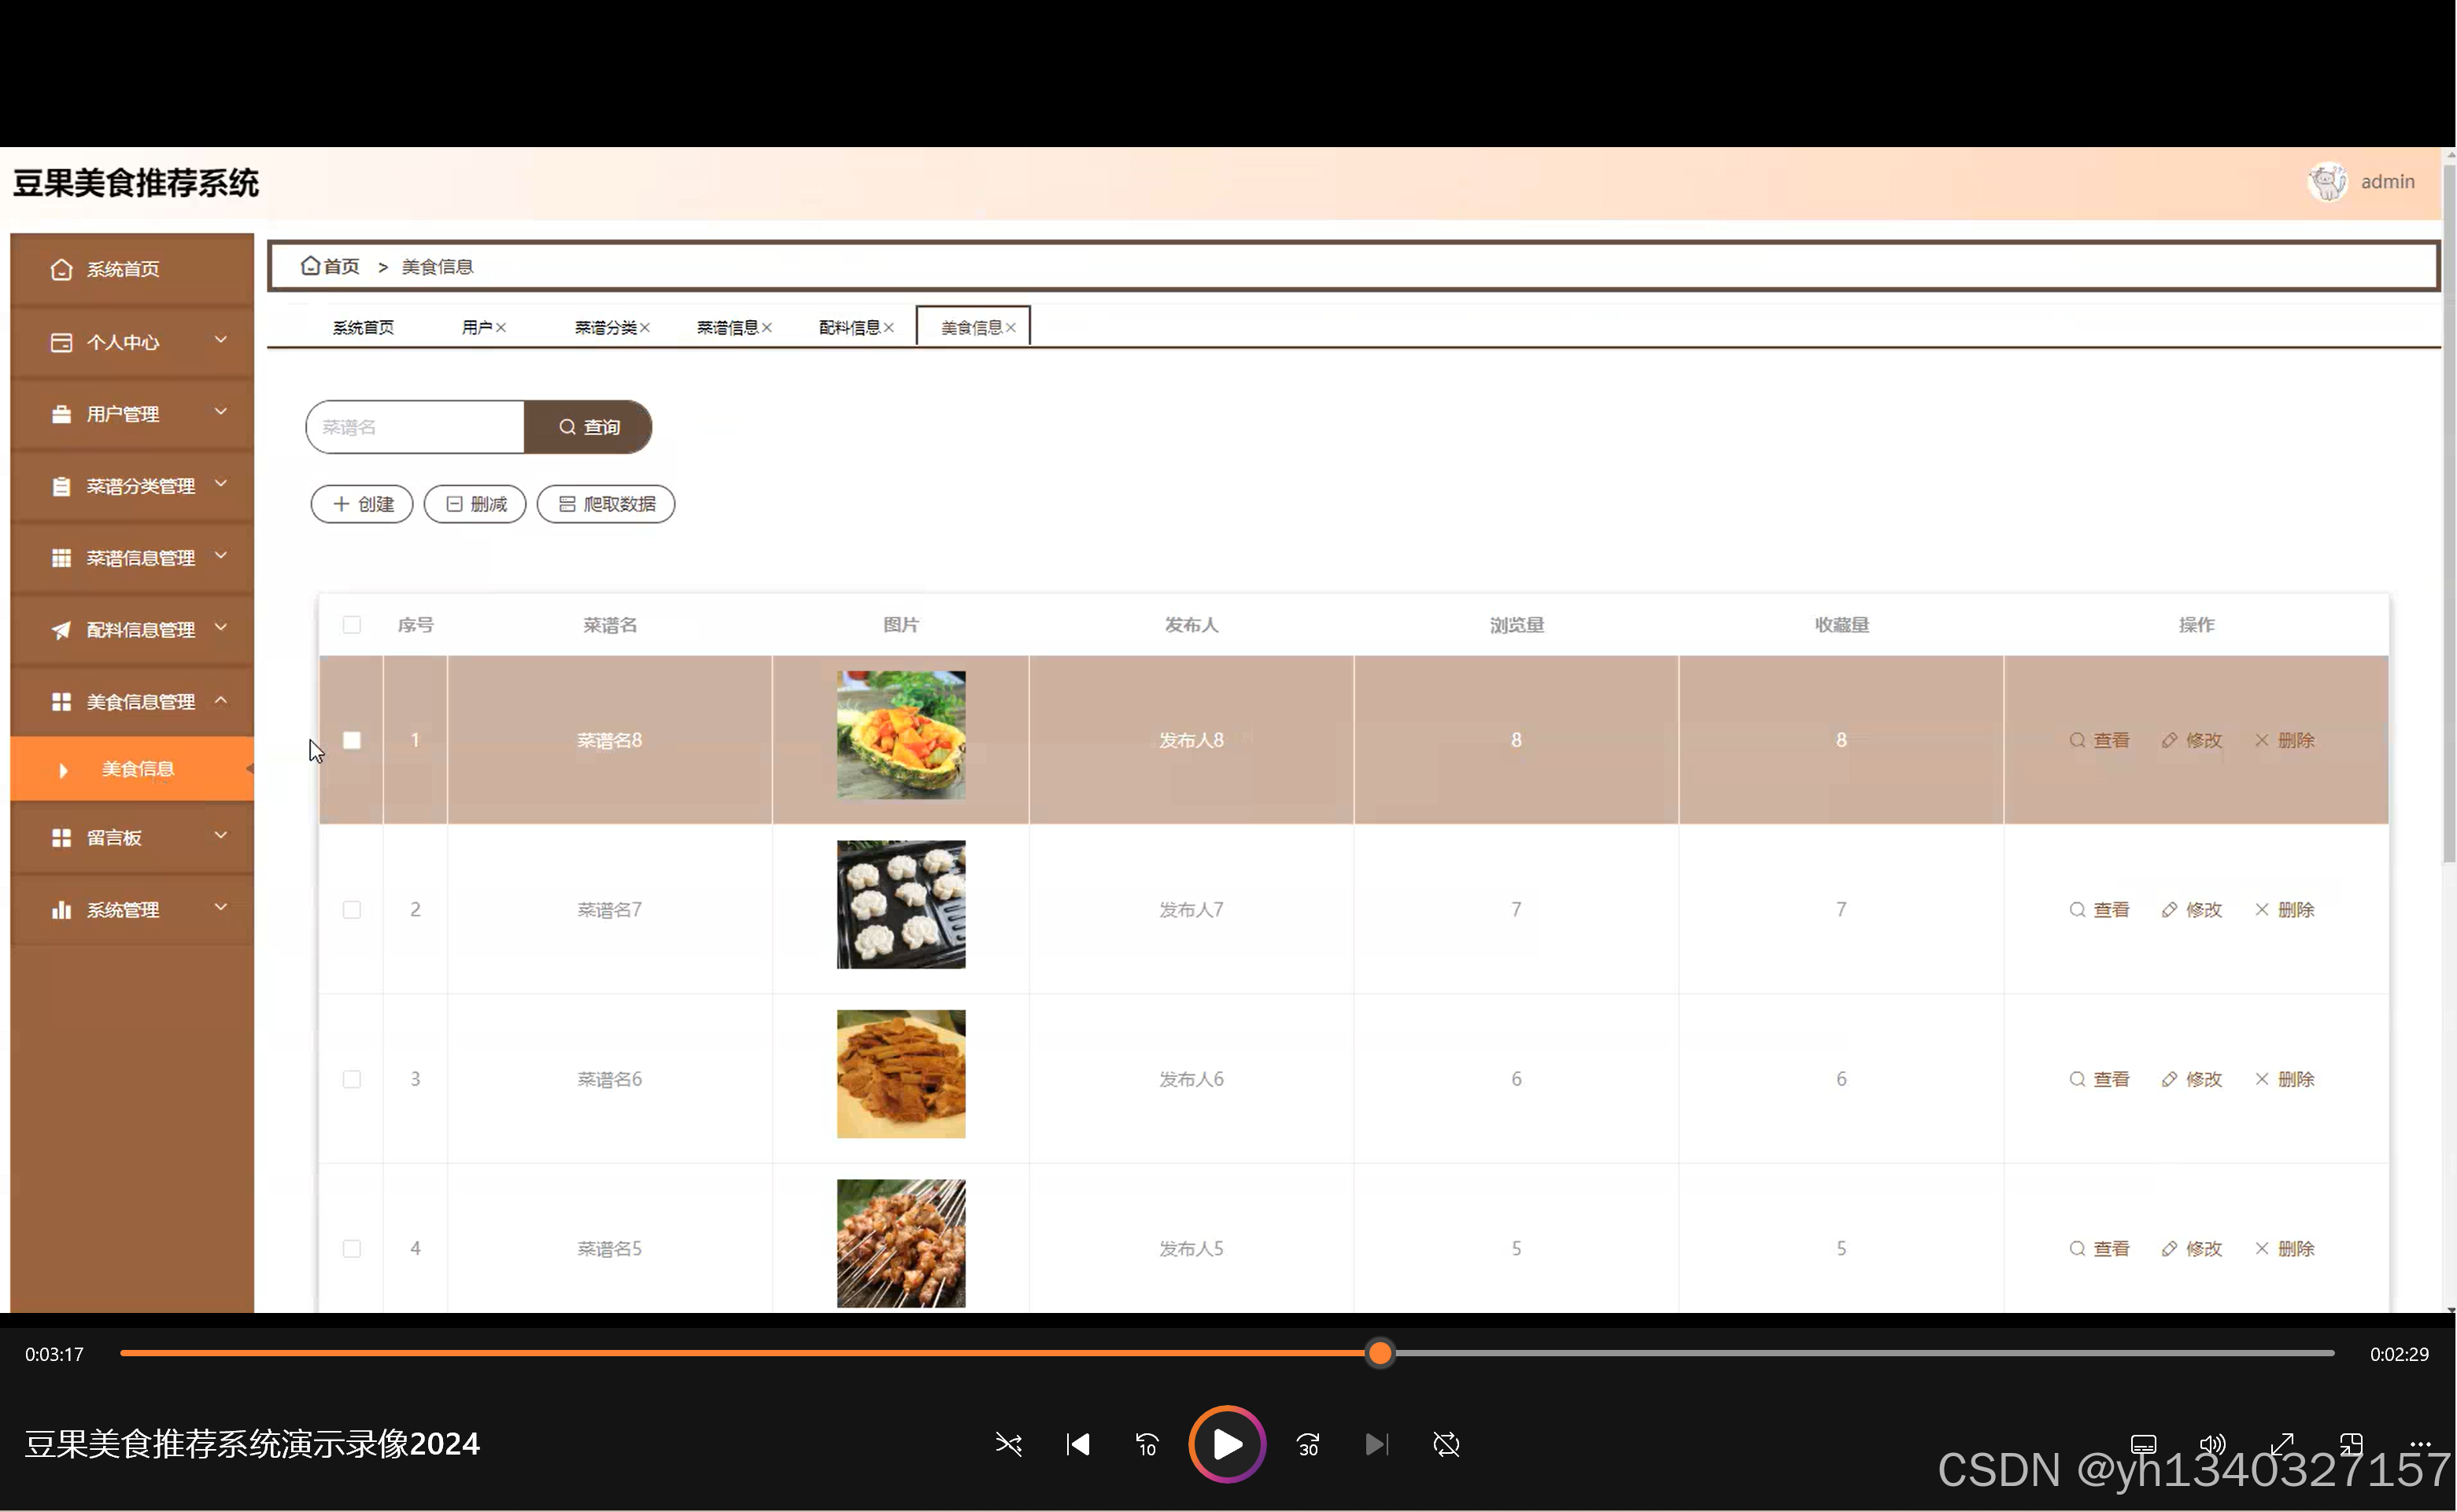
Task: Open the 系统首页 sidebar item
Action: click(x=132, y=269)
